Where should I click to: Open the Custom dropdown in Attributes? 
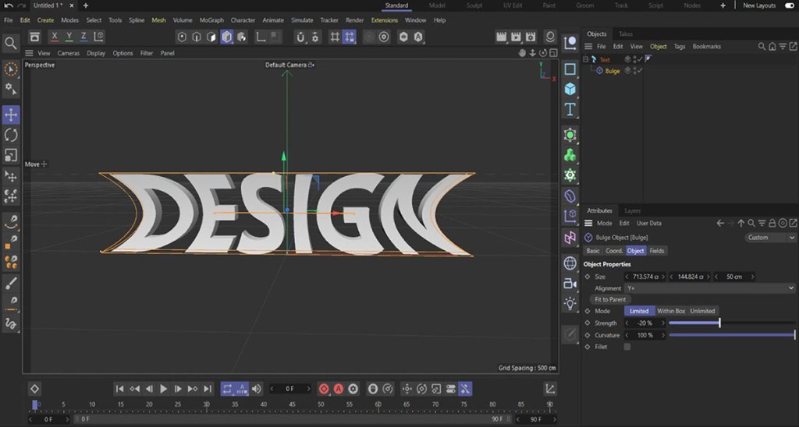click(x=769, y=238)
